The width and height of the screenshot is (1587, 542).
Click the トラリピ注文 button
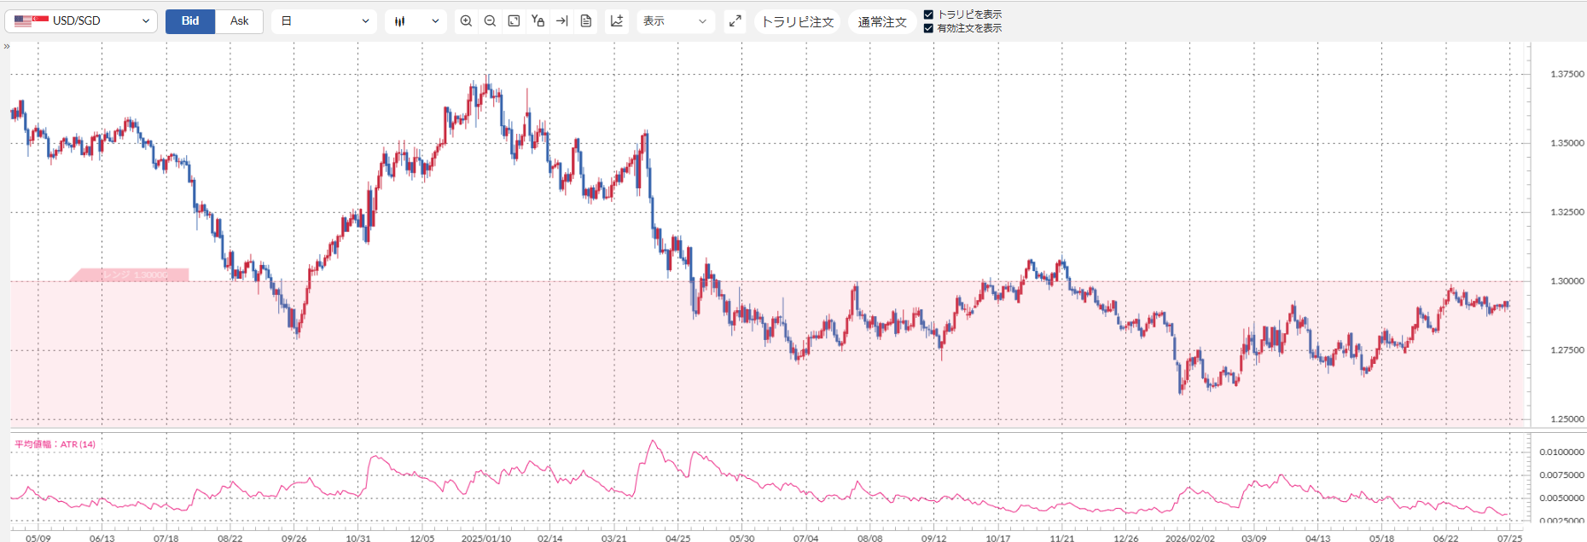(x=798, y=22)
